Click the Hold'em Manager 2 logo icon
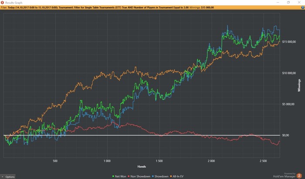Viewport: 305px width, 179px height. click(299, 176)
